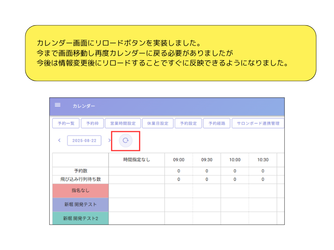Image resolution: width=334 pixels, height=250 pixels.
Task: Go to previous day with left chevron
Action: [60, 140]
